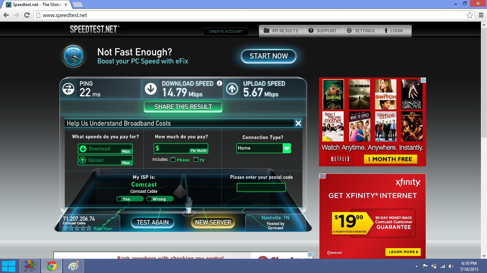Click LEARN MORE on Xfinity ad
The image size is (487, 273).
coord(403,252)
